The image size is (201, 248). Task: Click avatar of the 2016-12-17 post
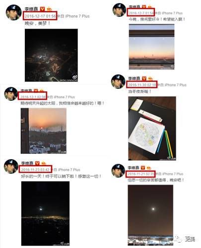[x=14, y=12]
